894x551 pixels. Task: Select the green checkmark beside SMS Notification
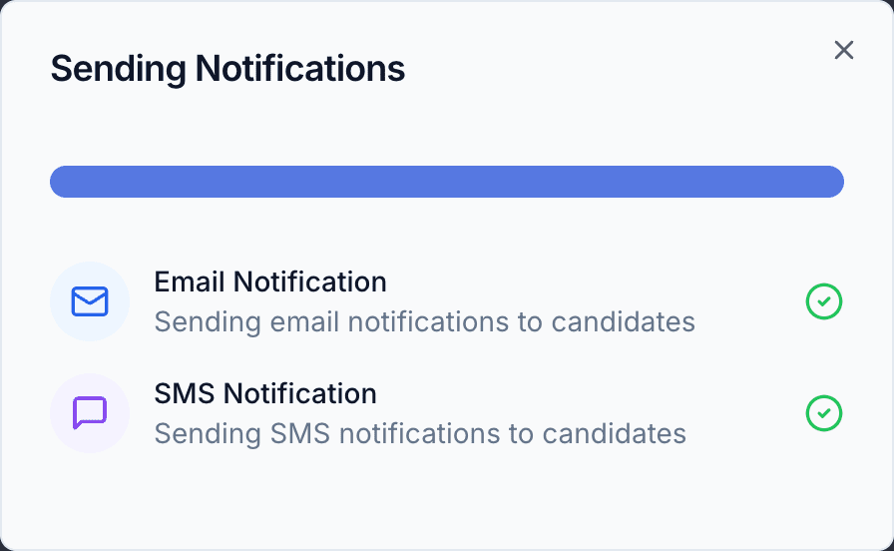824,413
